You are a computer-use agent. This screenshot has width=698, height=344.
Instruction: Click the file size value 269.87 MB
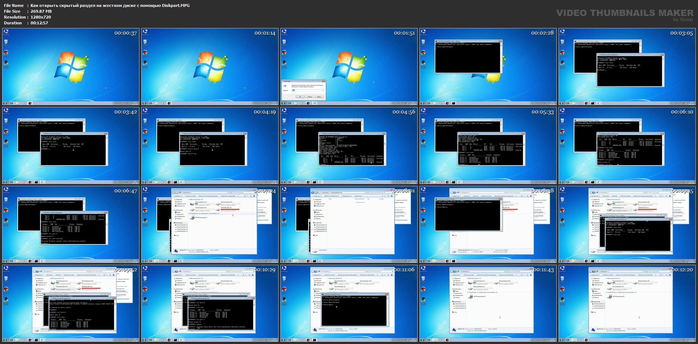coord(41,11)
